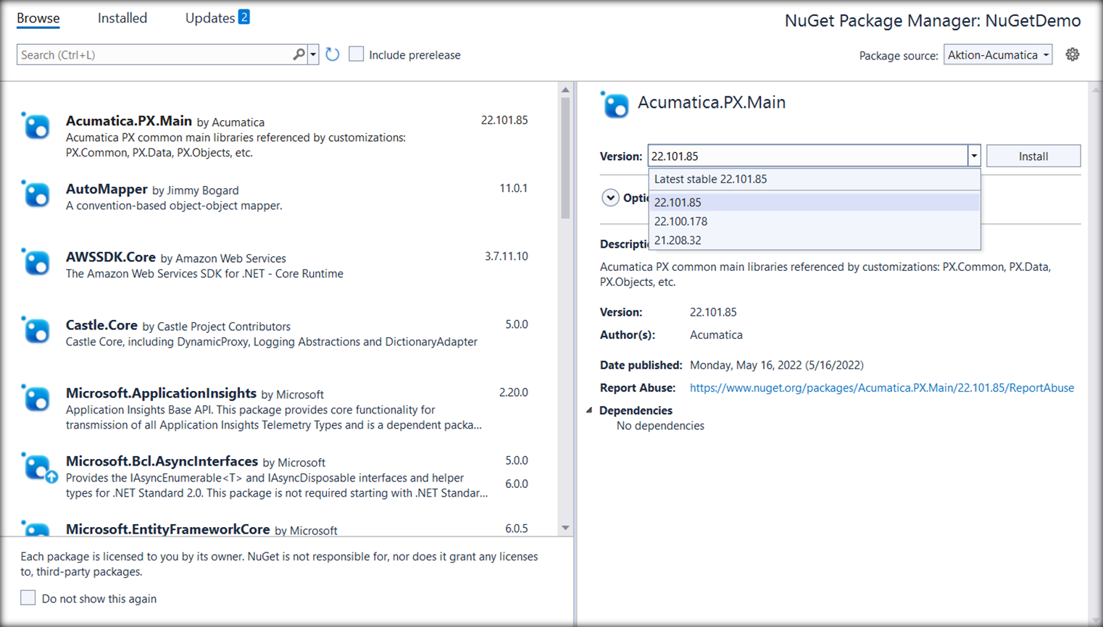The height and width of the screenshot is (627, 1103).
Task: Click the Updates count badge
Action: (244, 17)
